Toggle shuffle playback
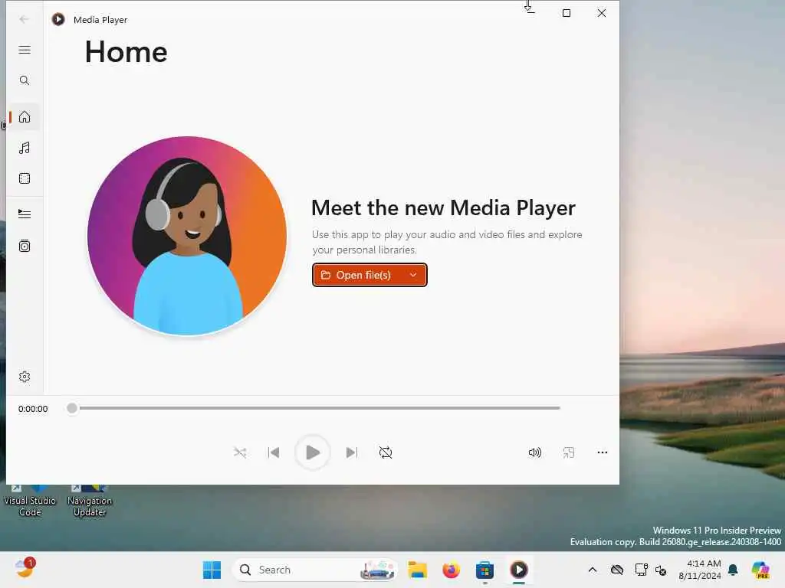This screenshot has width=785, height=588. point(240,452)
